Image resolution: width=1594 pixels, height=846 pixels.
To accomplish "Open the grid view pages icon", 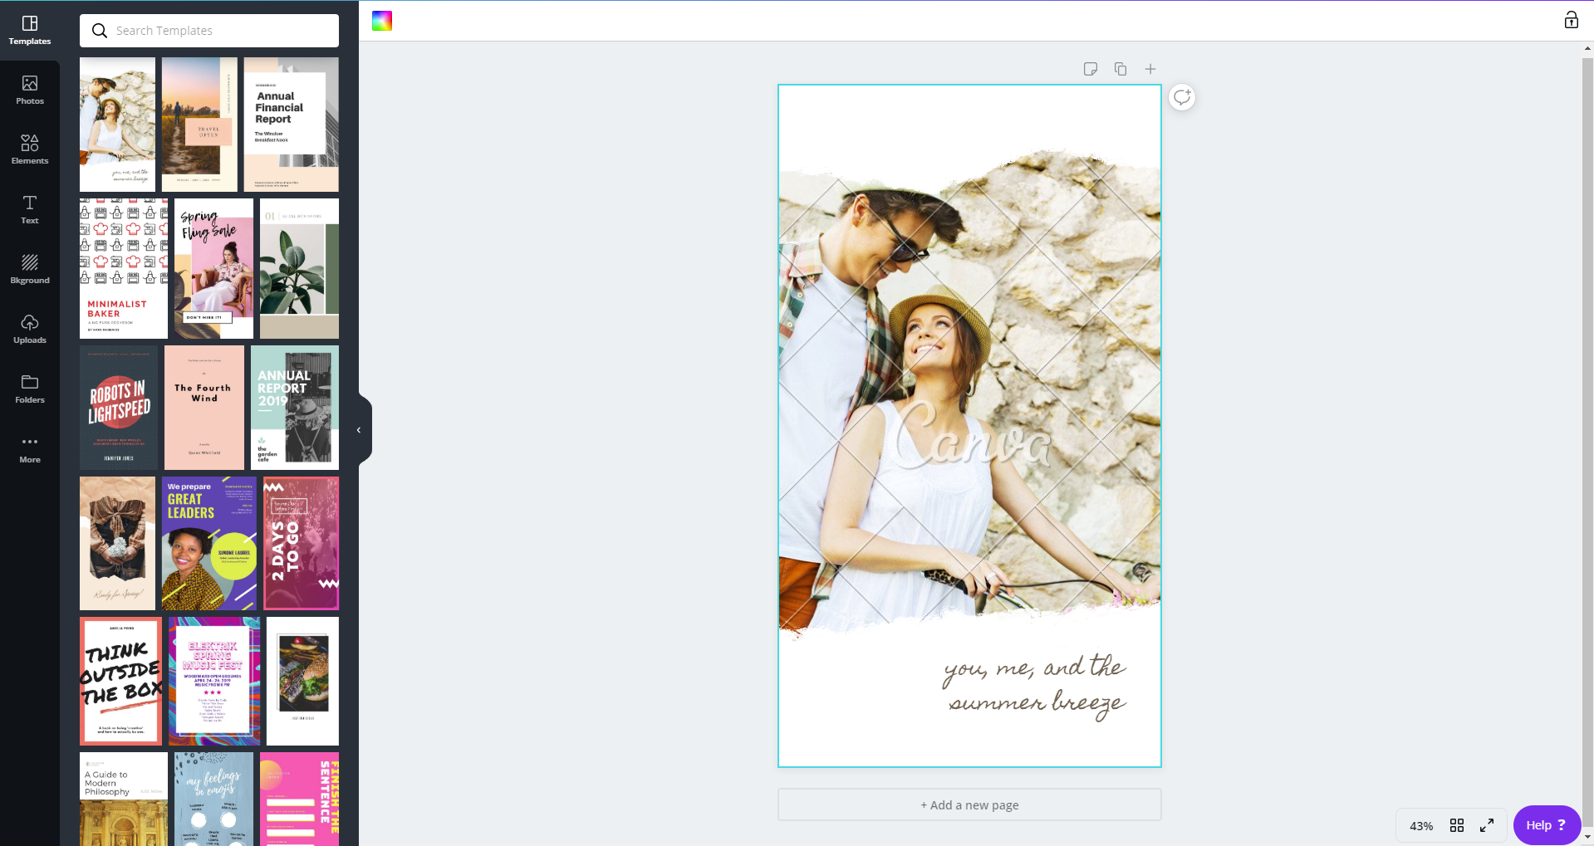I will pos(1457,825).
